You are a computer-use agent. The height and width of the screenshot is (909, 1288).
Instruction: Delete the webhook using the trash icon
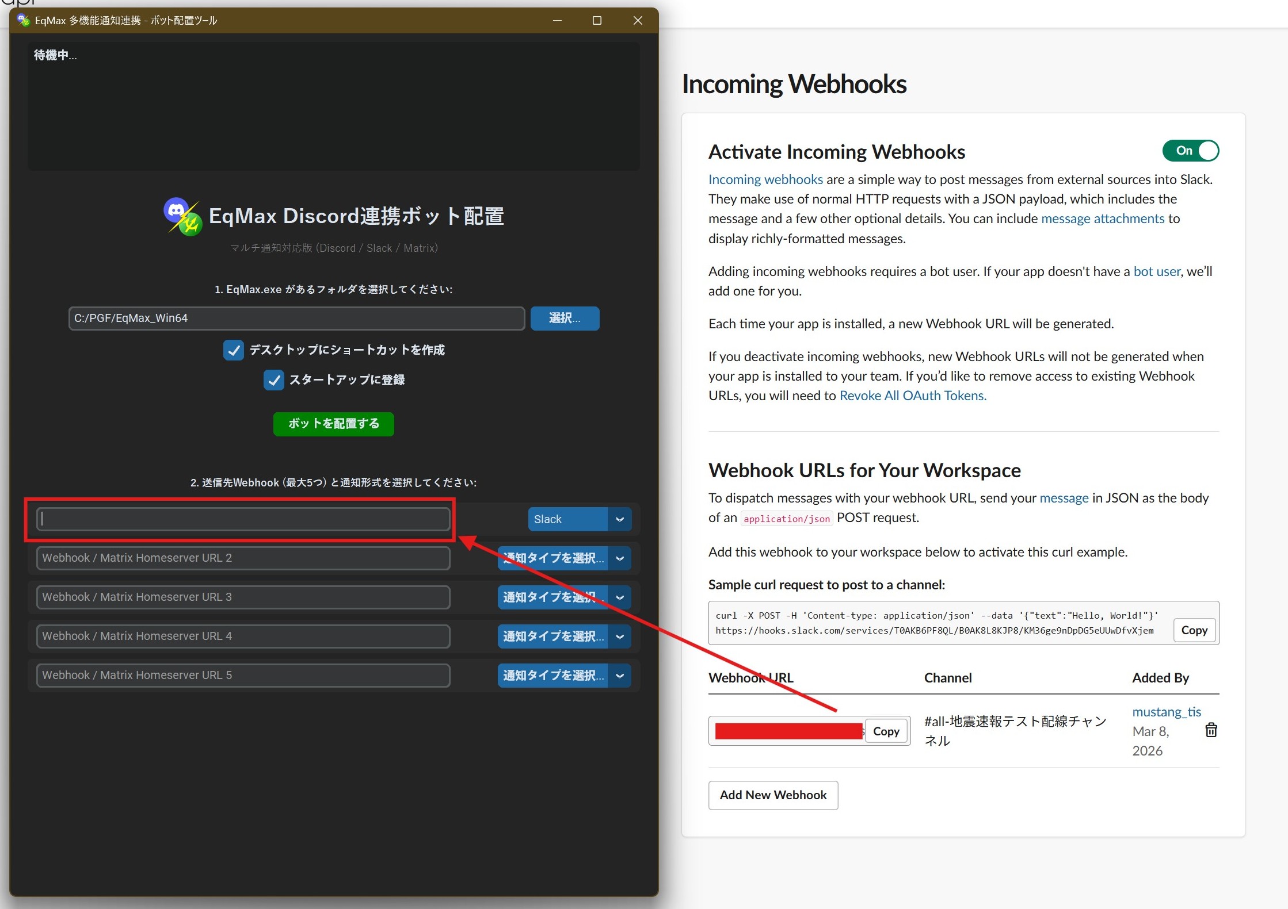coord(1211,730)
